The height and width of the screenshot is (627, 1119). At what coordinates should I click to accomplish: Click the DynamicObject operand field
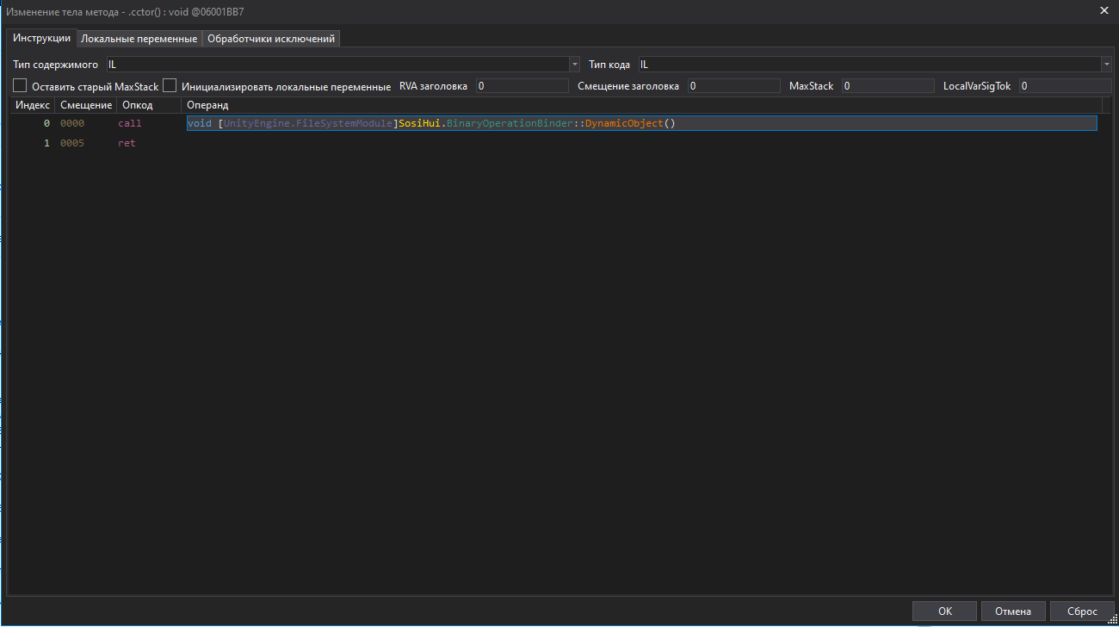642,124
